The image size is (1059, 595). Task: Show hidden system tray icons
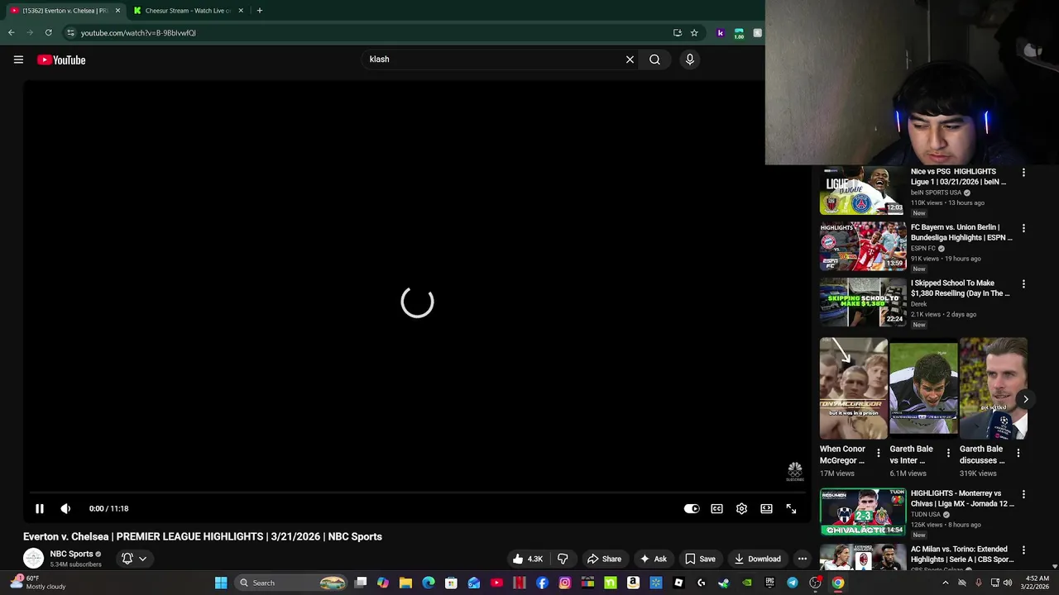[x=946, y=583]
